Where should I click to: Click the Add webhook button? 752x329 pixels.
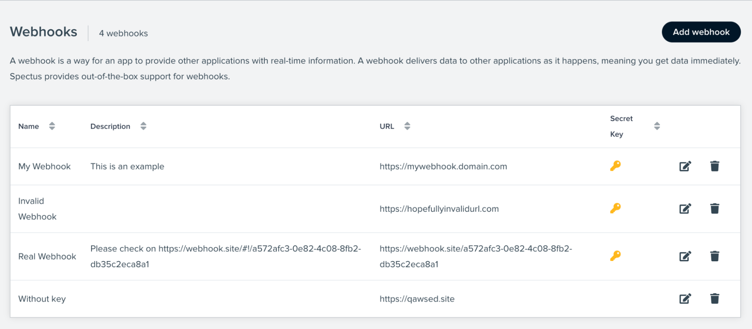701,32
